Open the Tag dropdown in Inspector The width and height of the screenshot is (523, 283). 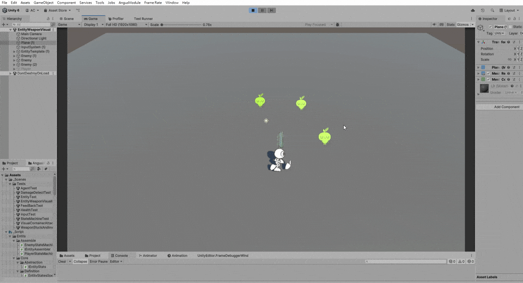(x=500, y=33)
